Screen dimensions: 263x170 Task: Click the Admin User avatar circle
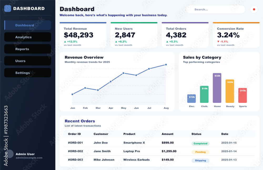(9, 154)
